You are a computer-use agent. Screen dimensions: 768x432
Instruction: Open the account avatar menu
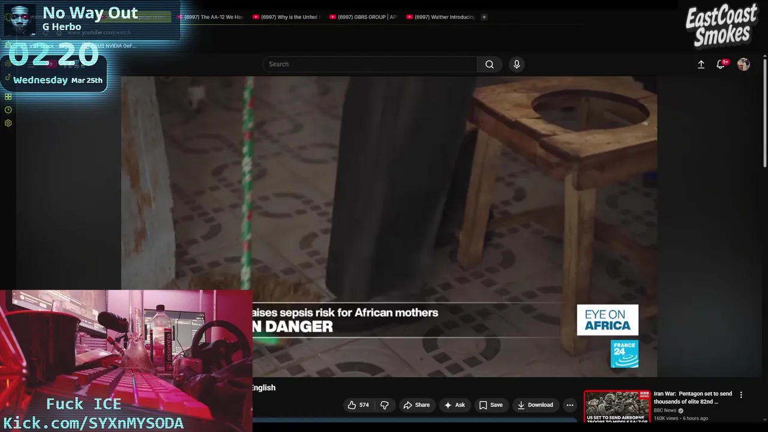(743, 64)
